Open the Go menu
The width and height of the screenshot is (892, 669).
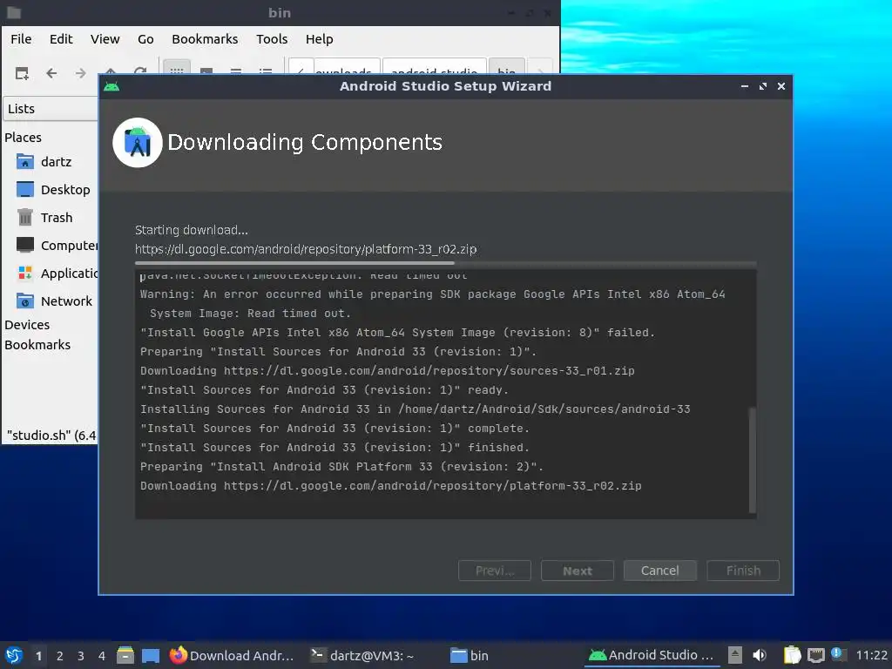pos(145,39)
